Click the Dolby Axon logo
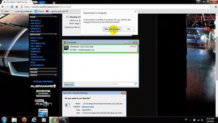This screenshot has width=218, height=123. point(43,103)
